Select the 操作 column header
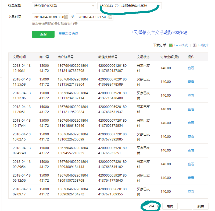 point(191,57)
